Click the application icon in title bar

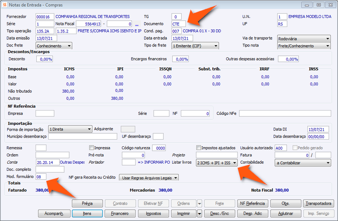pos(5,5)
